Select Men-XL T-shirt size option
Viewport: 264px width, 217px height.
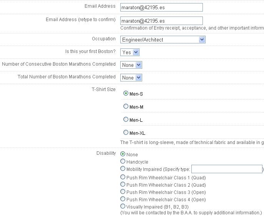pos(126,133)
